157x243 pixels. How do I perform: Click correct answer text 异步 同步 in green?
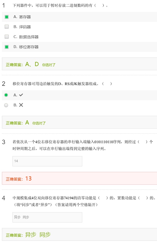click(38, 235)
